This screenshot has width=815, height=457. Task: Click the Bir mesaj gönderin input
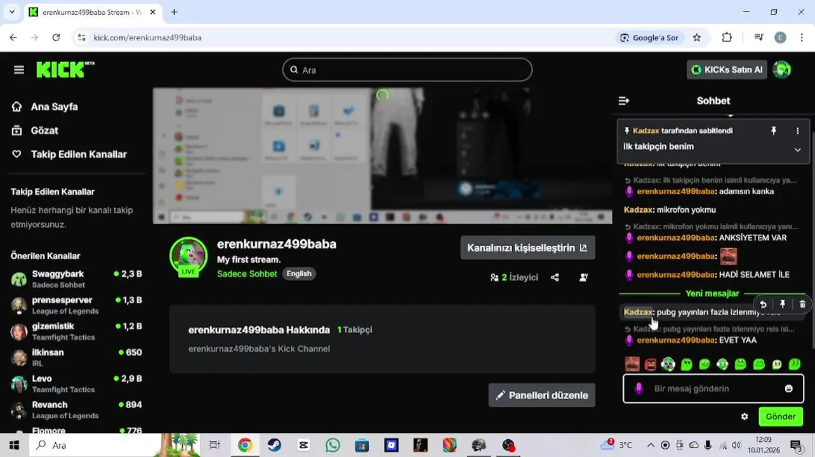click(x=713, y=388)
